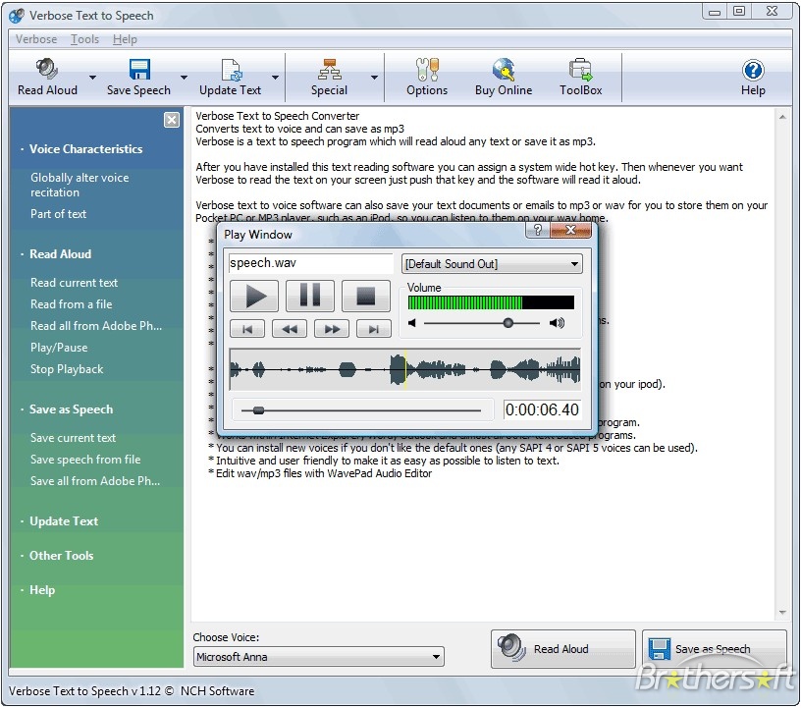This screenshot has width=801, height=708.
Task: Close the Play Window dialog
Action: (570, 230)
